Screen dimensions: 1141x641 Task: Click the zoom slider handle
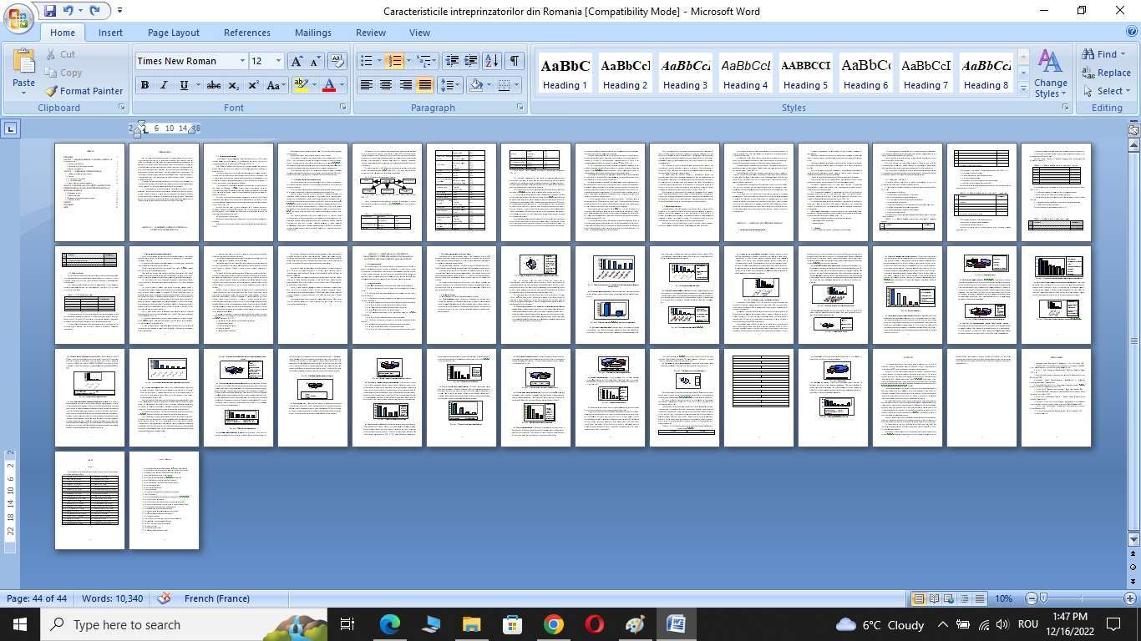pyautogui.click(x=1043, y=598)
